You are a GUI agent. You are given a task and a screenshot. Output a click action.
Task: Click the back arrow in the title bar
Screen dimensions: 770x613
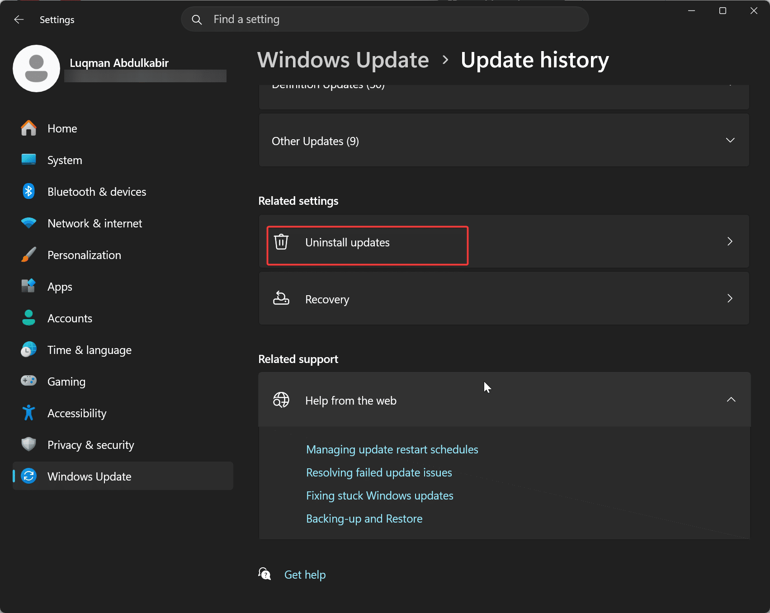(x=19, y=19)
